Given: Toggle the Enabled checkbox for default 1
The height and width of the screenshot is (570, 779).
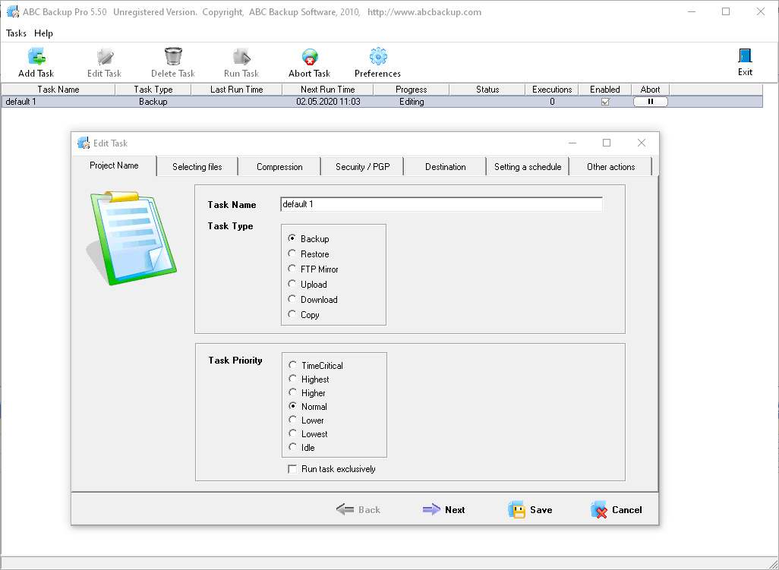Looking at the screenshot, I should tap(605, 102).
